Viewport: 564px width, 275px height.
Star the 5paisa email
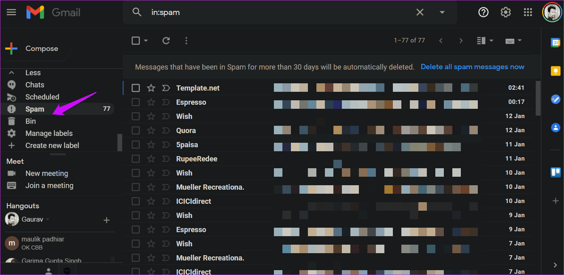pos(151,144)
